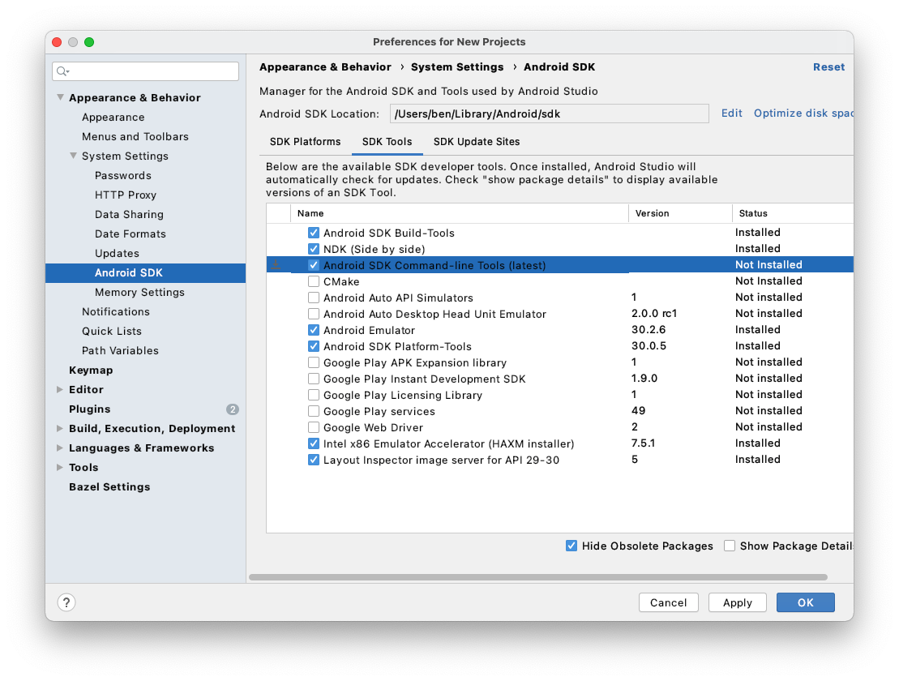Check the CMake checkbox
The width and height of the screenshot is (899, 681).
pyautogui.click(x=314, y=281)
